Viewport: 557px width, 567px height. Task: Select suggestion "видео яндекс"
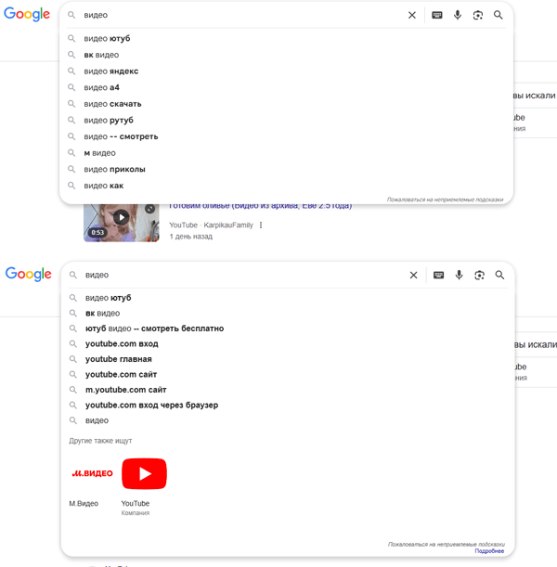point(286,71)
